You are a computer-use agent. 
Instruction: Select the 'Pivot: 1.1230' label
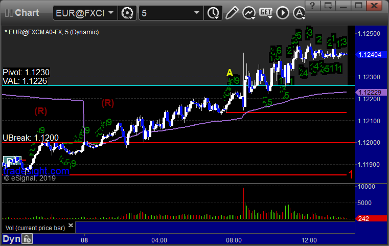point(26,72)
